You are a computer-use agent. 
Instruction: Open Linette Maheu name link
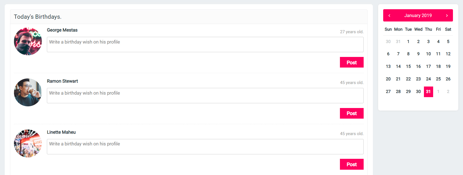pyautogui.click(x=61, y=132)
